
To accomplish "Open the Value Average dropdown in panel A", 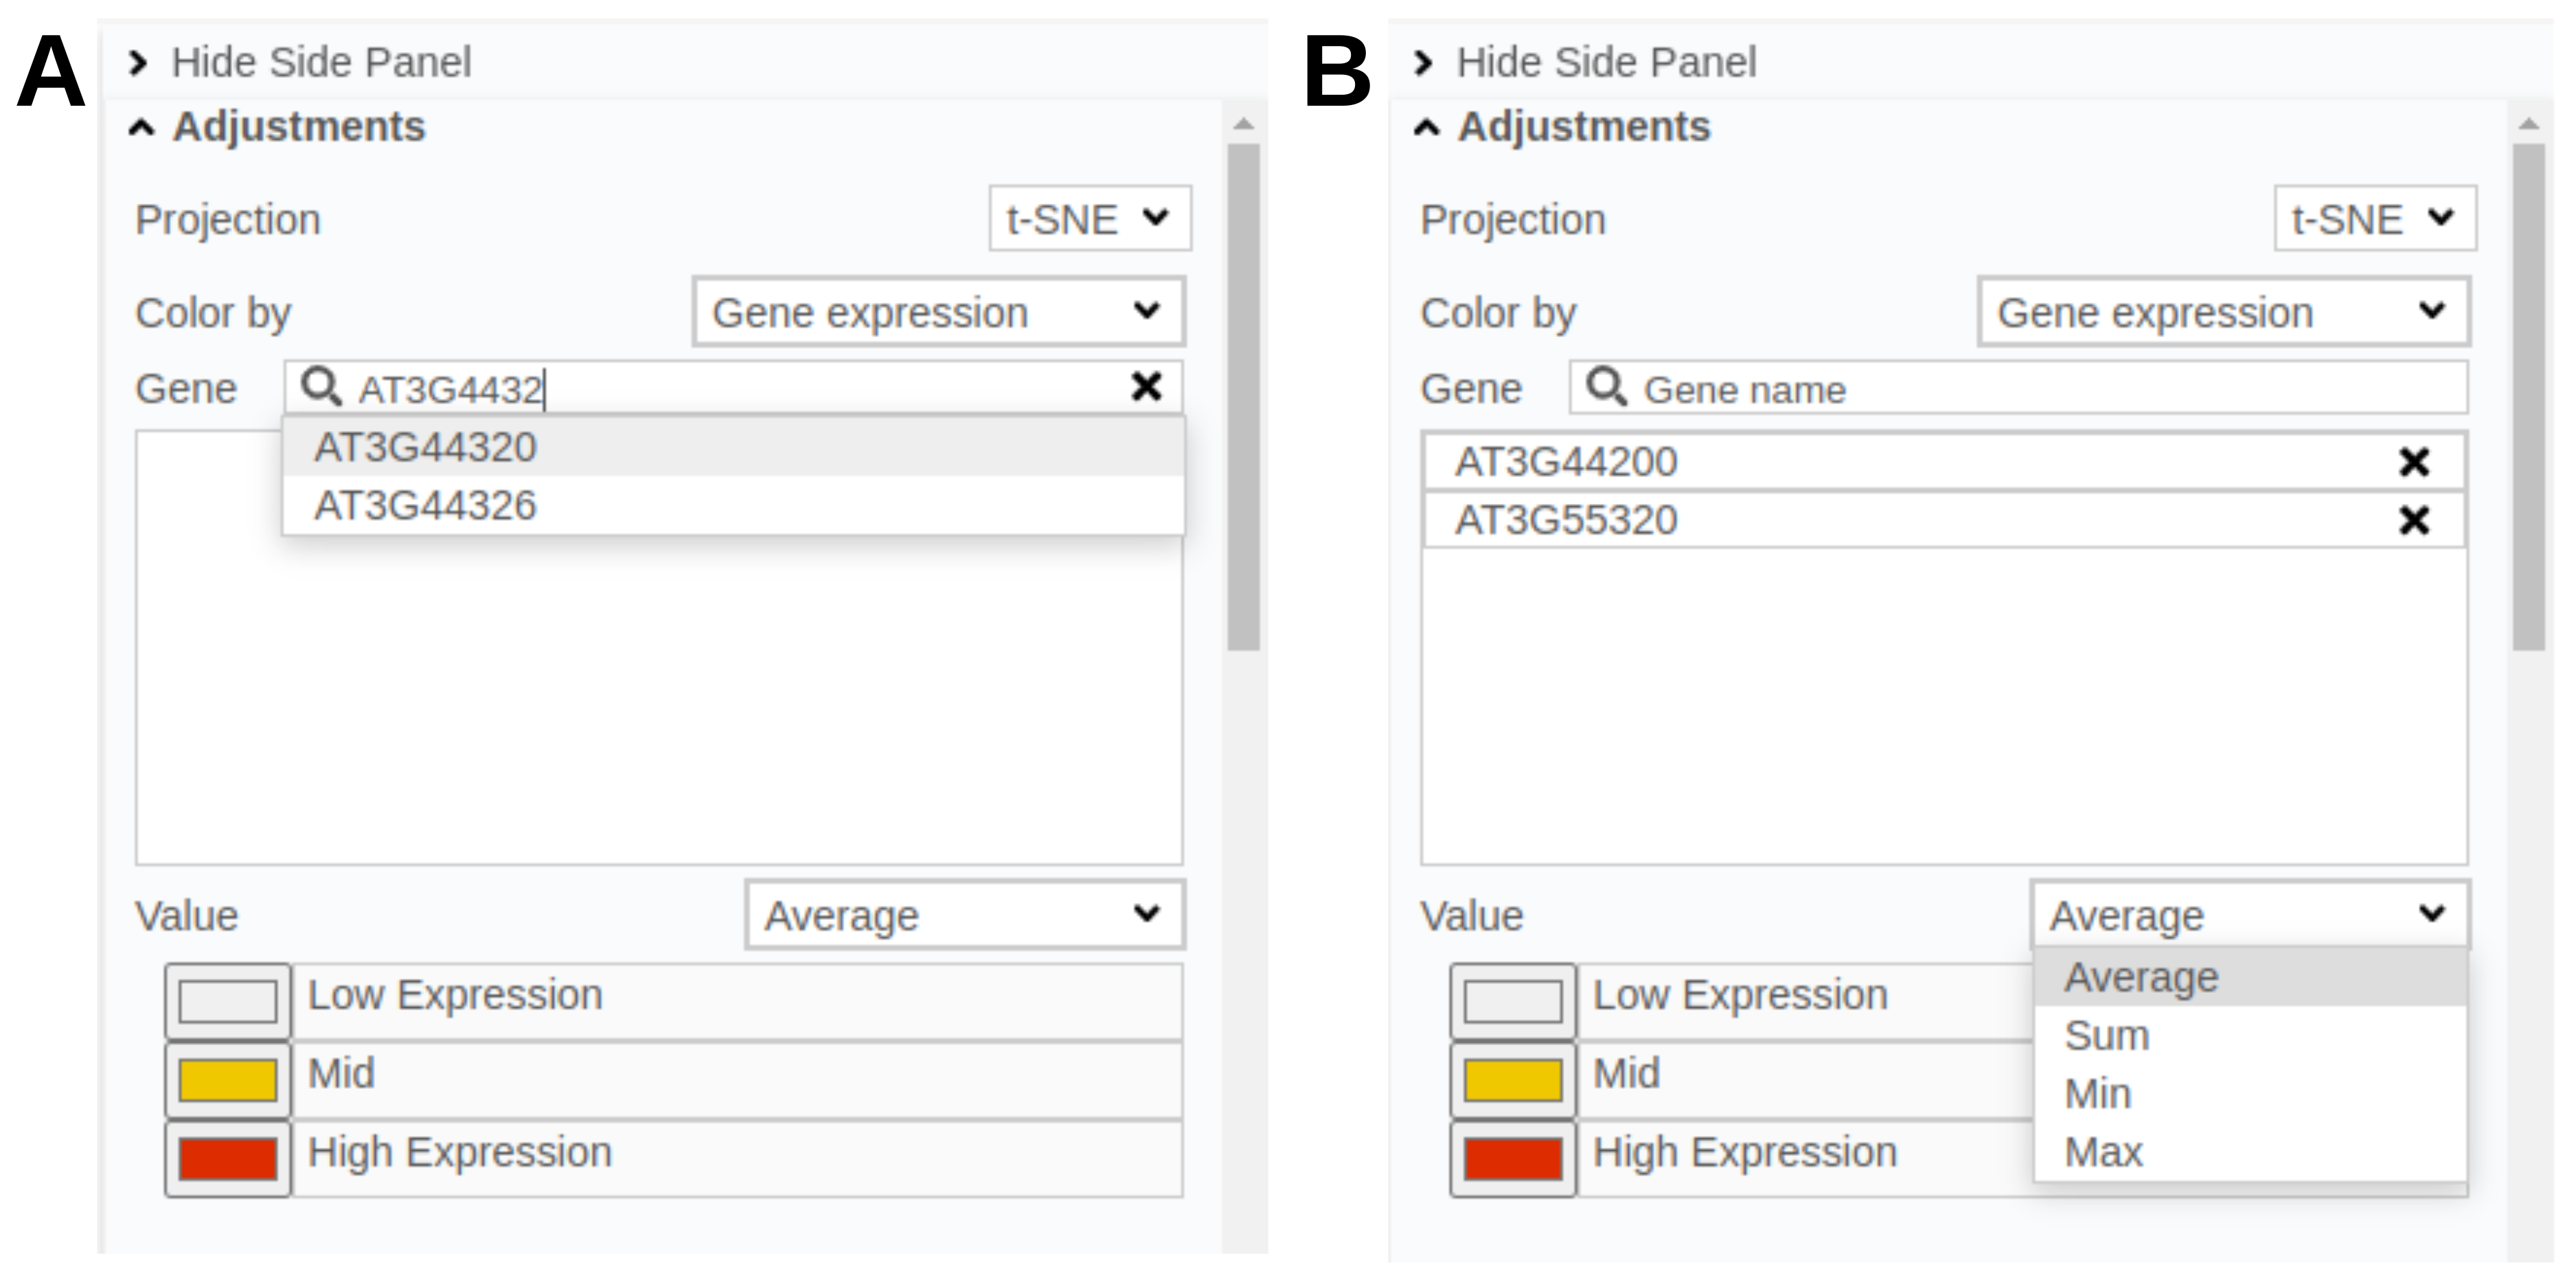I will [x=964, y=915].
